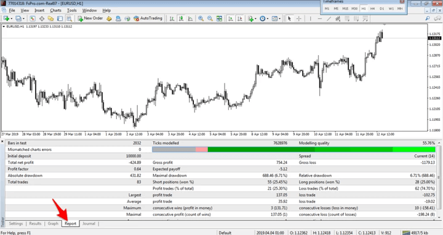
Task: Expand the Profiles dropdown arrow
Action: click(23, 18)
